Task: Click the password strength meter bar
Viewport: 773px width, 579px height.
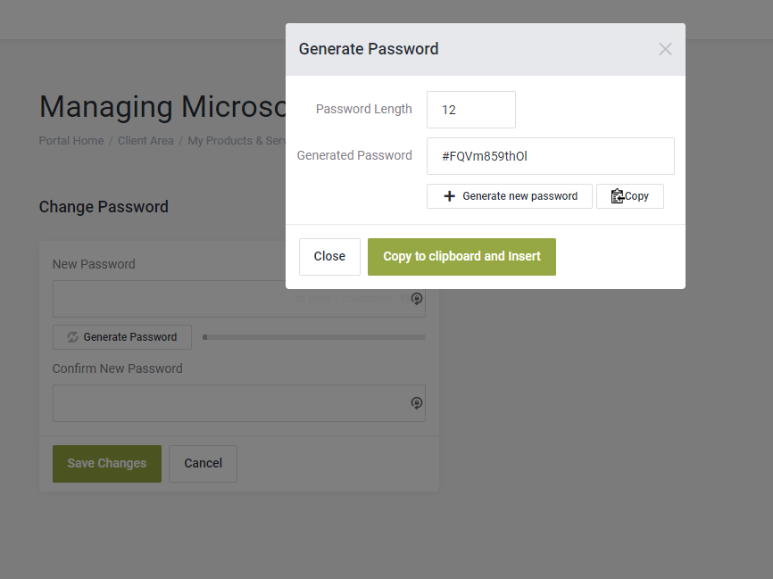Action: [314, 337]
